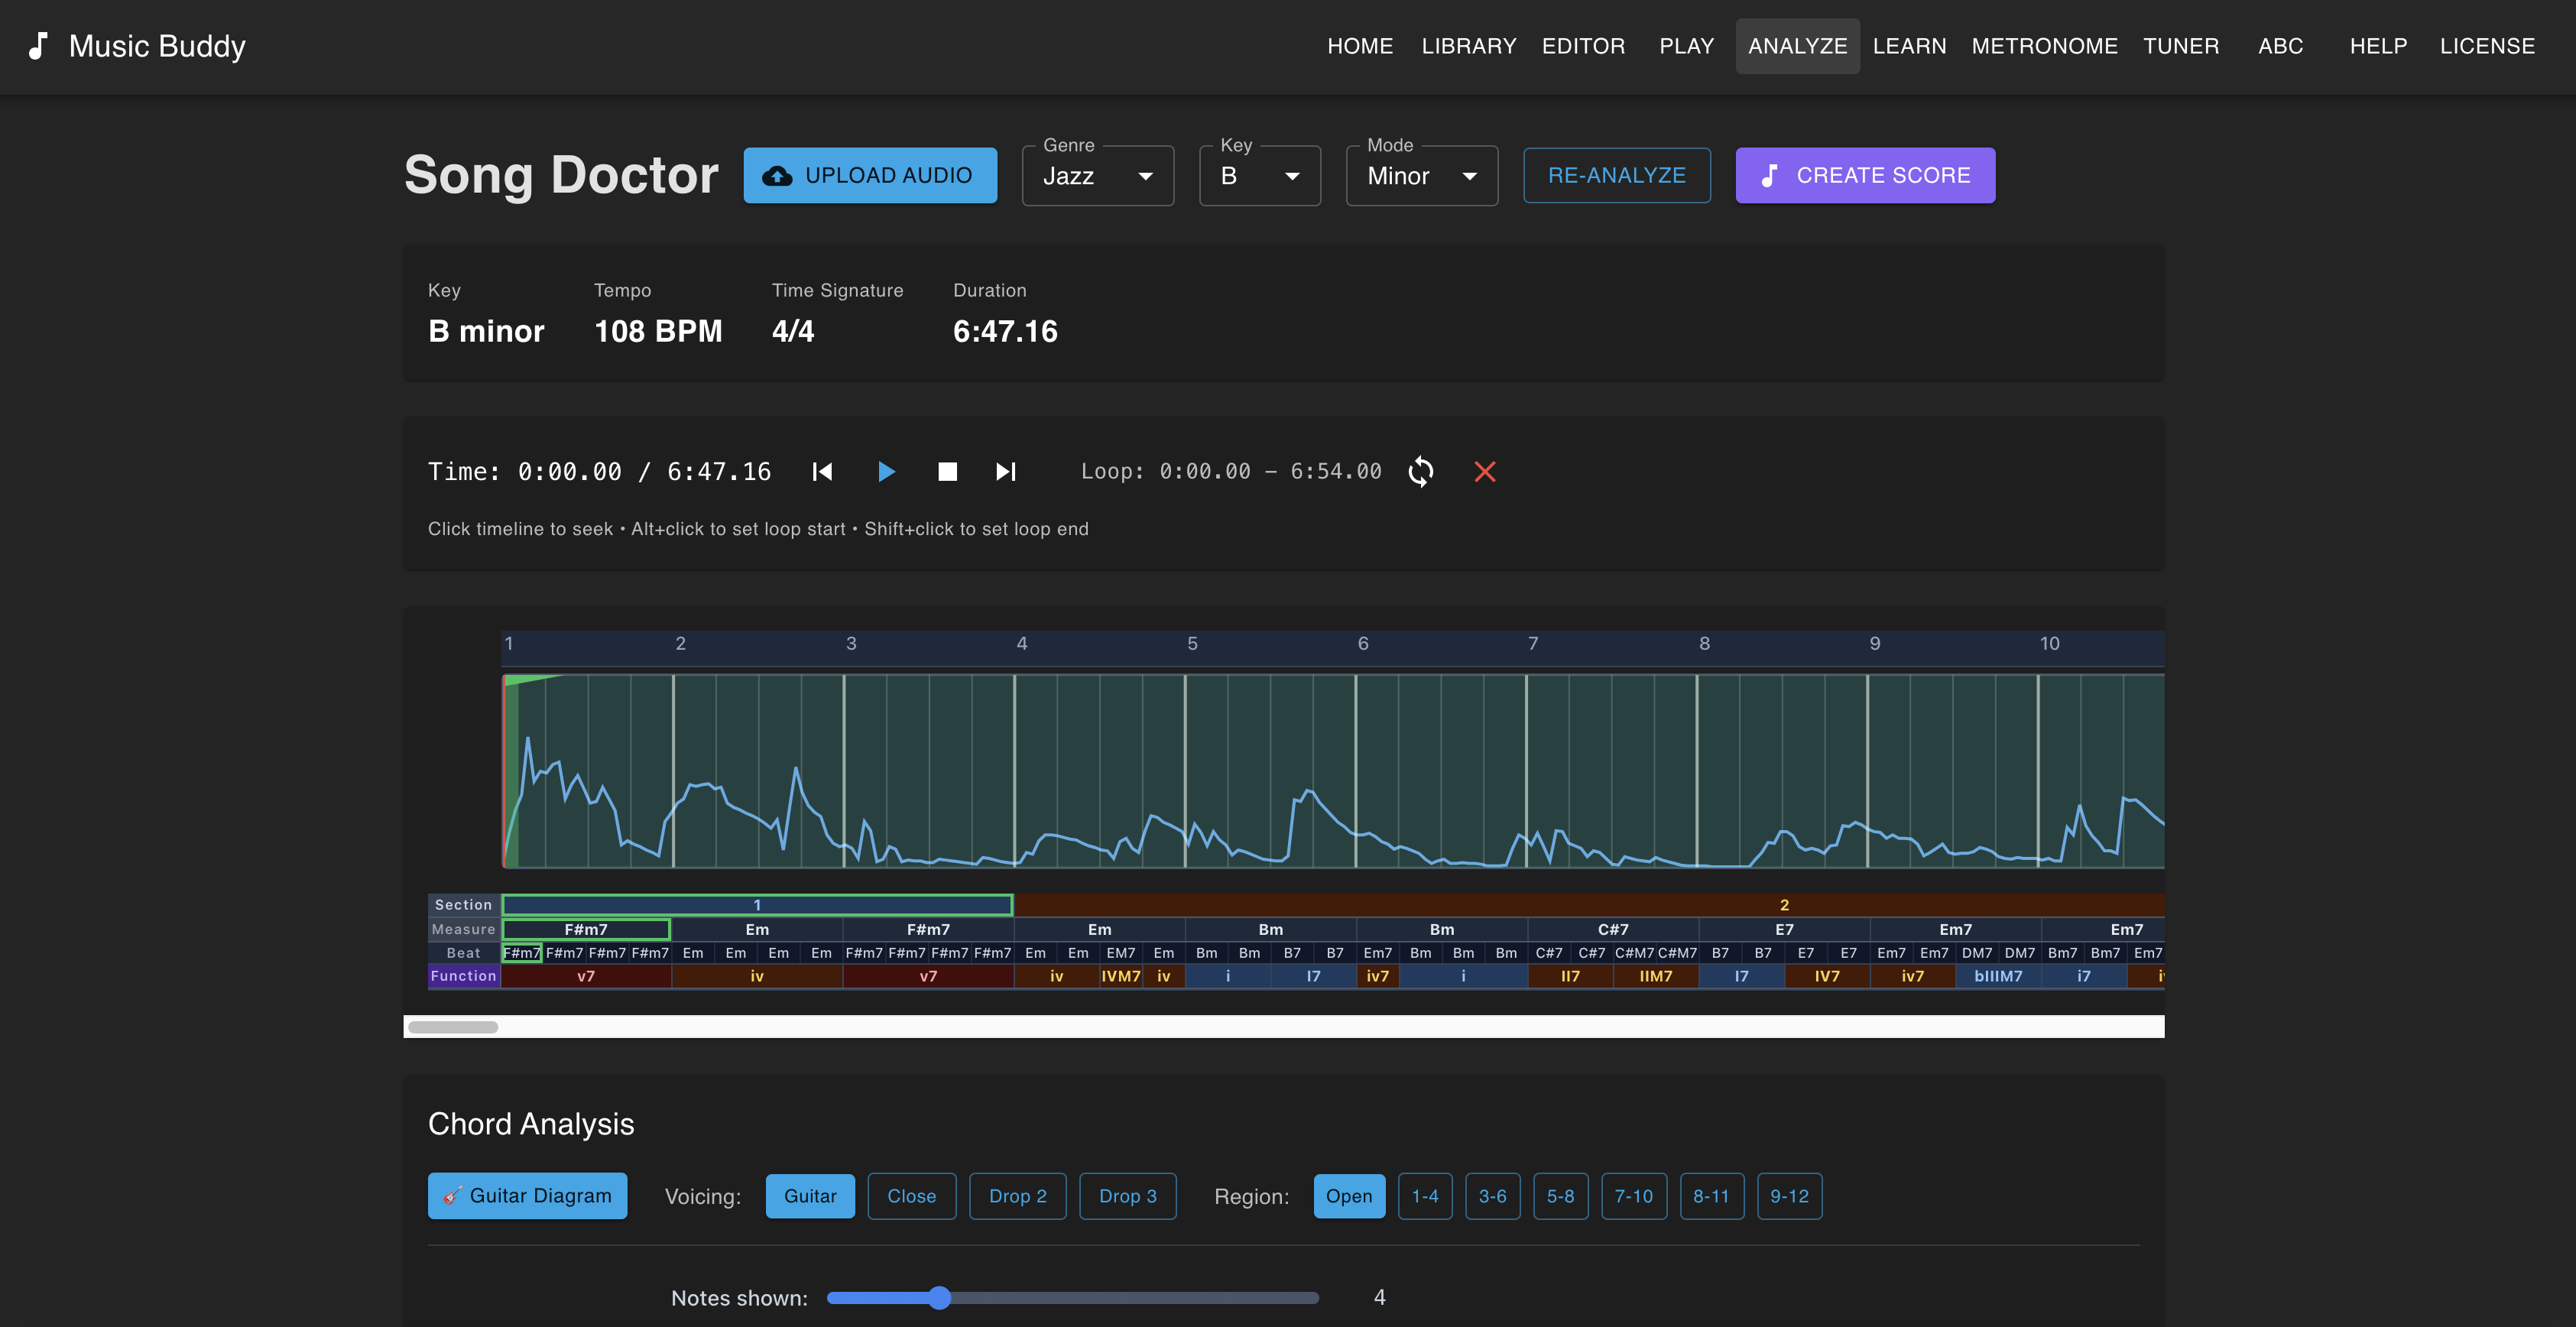Image resolution: width=2576 pixels, height=1327 pixels.
Task: Open the LIBRARY navigation item
Action: point(1468,46)
